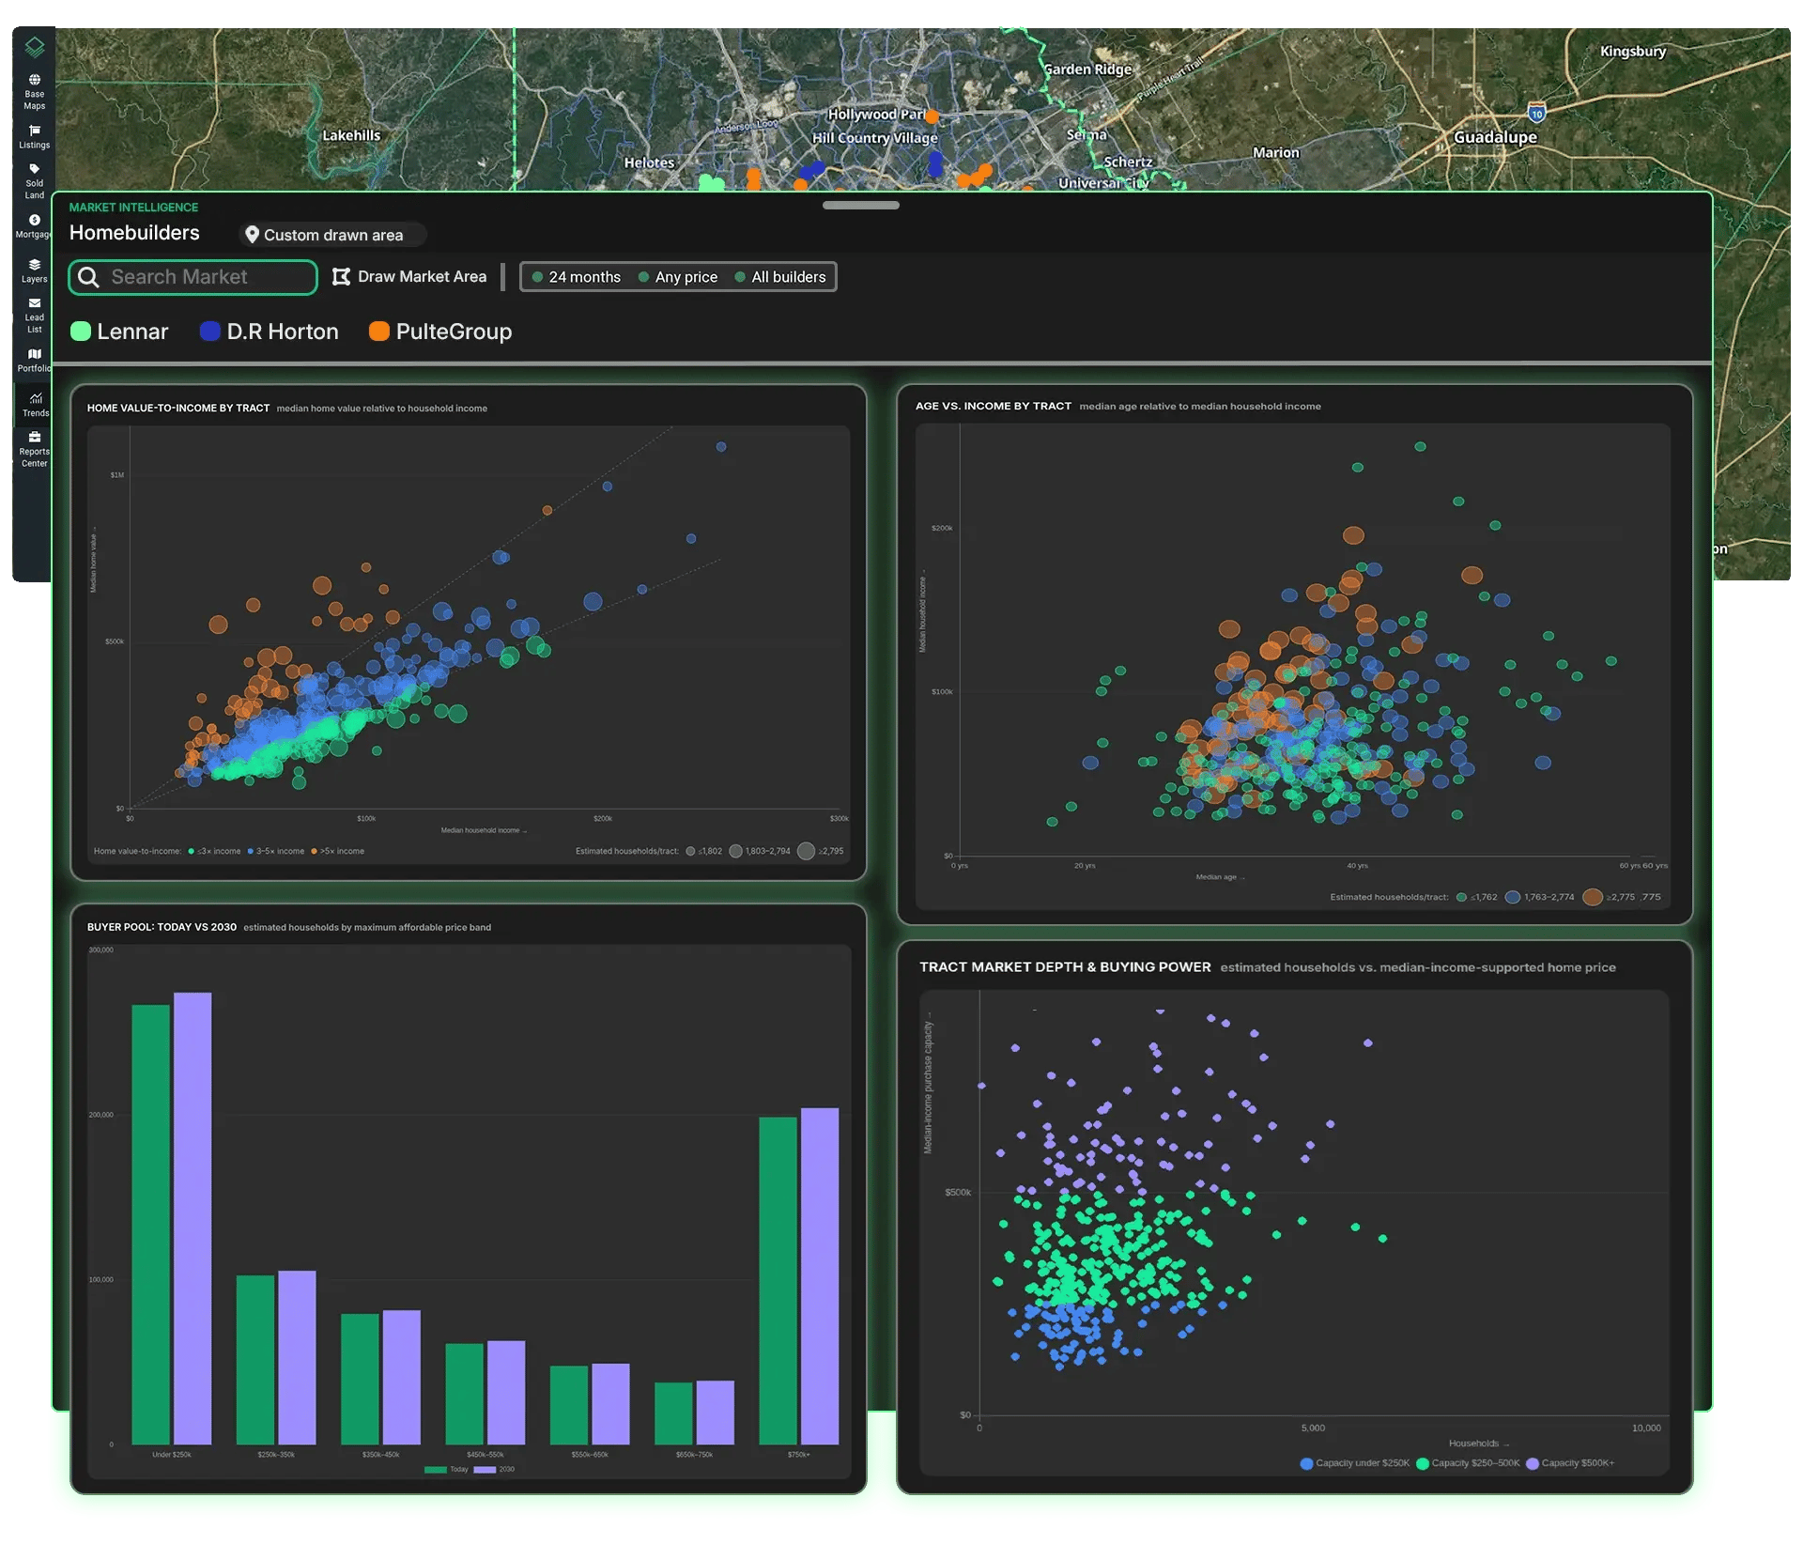This screenshot has width=1803, height=1544.
Task: Open the All builders filter
Action: (780, 277)
